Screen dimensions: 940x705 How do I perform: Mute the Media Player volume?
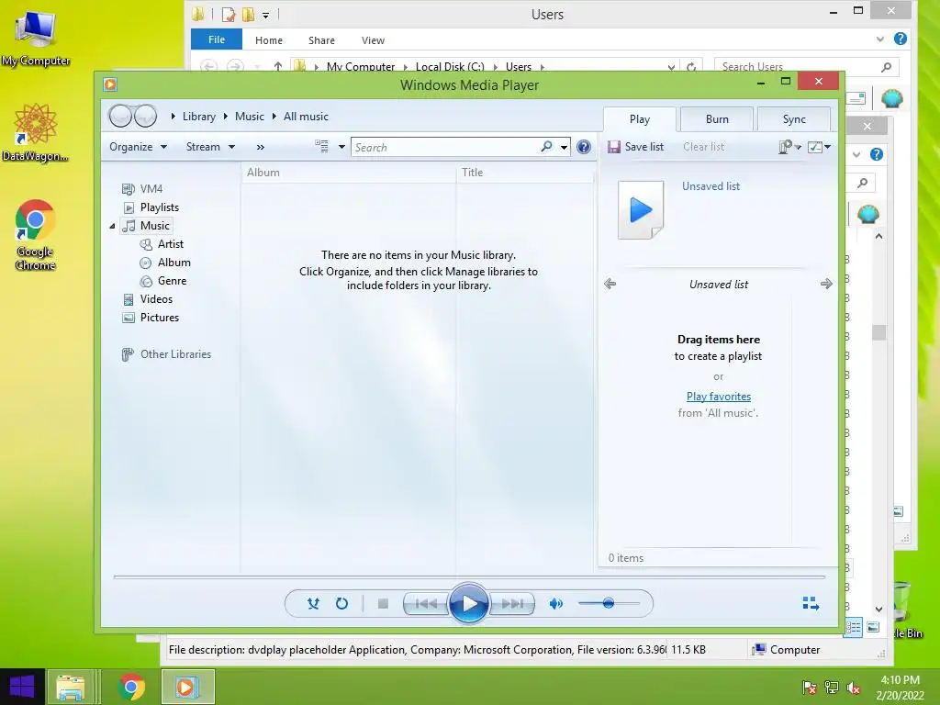[556, 604]
